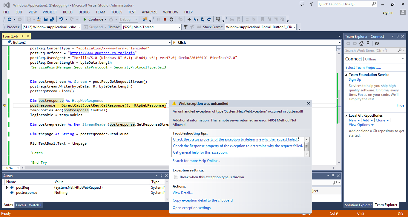Toggle Auto Hide pin on Autos panel
Image resolution: width=408 pixels, height=217 pixels.
point(162,176)
